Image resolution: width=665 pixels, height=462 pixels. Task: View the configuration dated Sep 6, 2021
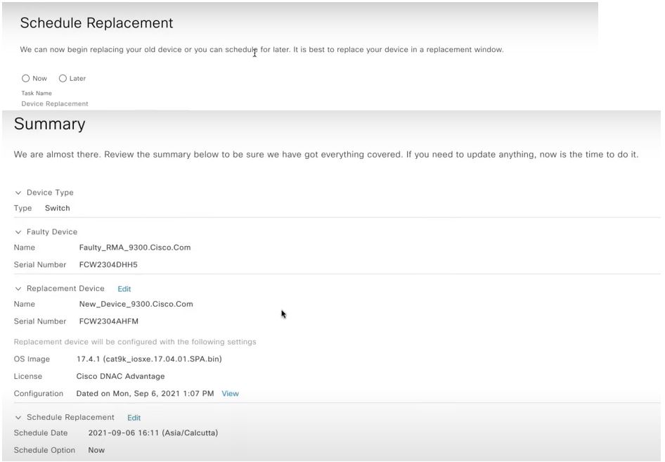(x=230, y=393)
